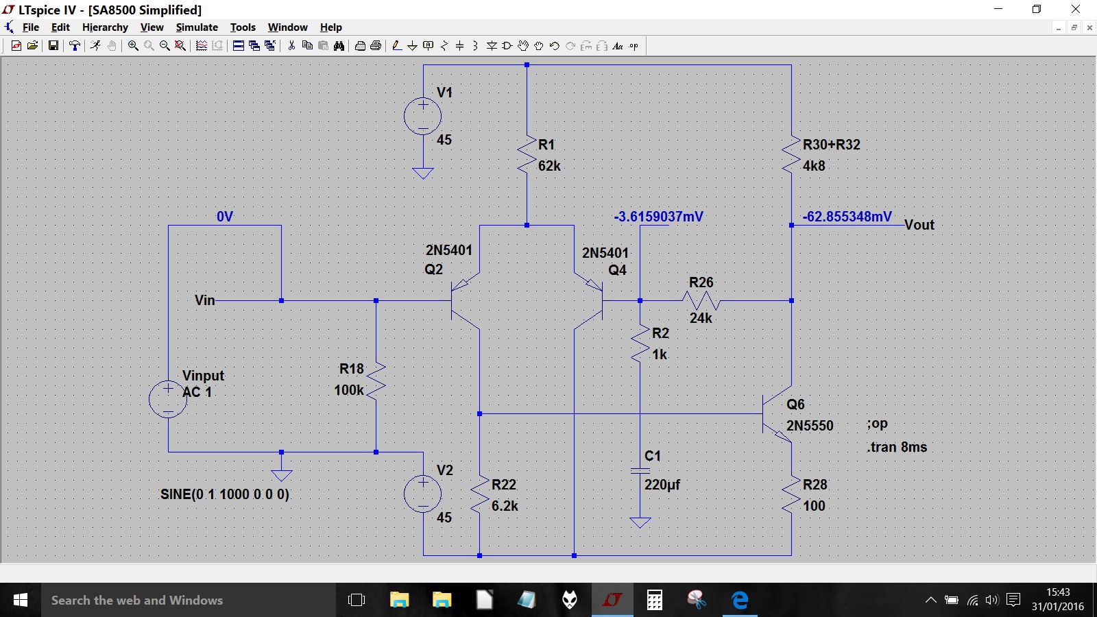Click the R26 24k resistor value
The height and width of the screenshot is (617, 1097).
(701, 318)
